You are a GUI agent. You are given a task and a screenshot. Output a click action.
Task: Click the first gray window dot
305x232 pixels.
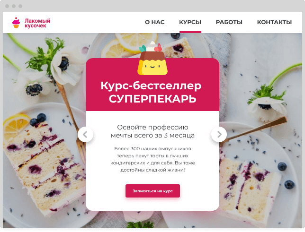point(7,6)
